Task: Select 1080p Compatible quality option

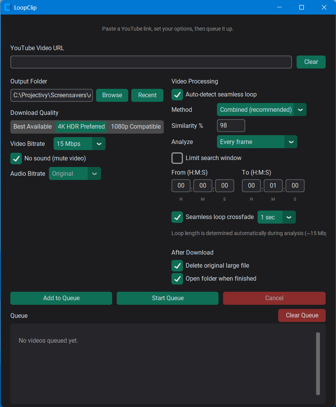Action: point(136,127)
